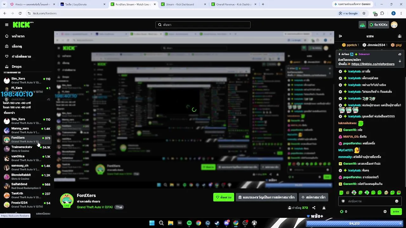The image size is (406, 228).
Task: Show the chat viewers list icon
Action: pyautogui.click(x=400, y=36)
